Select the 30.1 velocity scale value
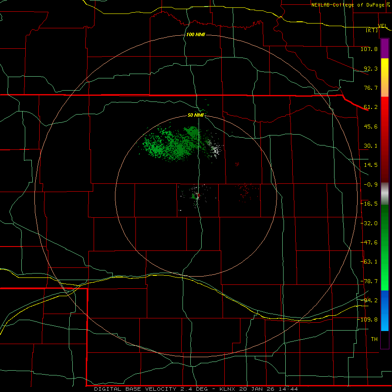 click(x=371, y=146)
